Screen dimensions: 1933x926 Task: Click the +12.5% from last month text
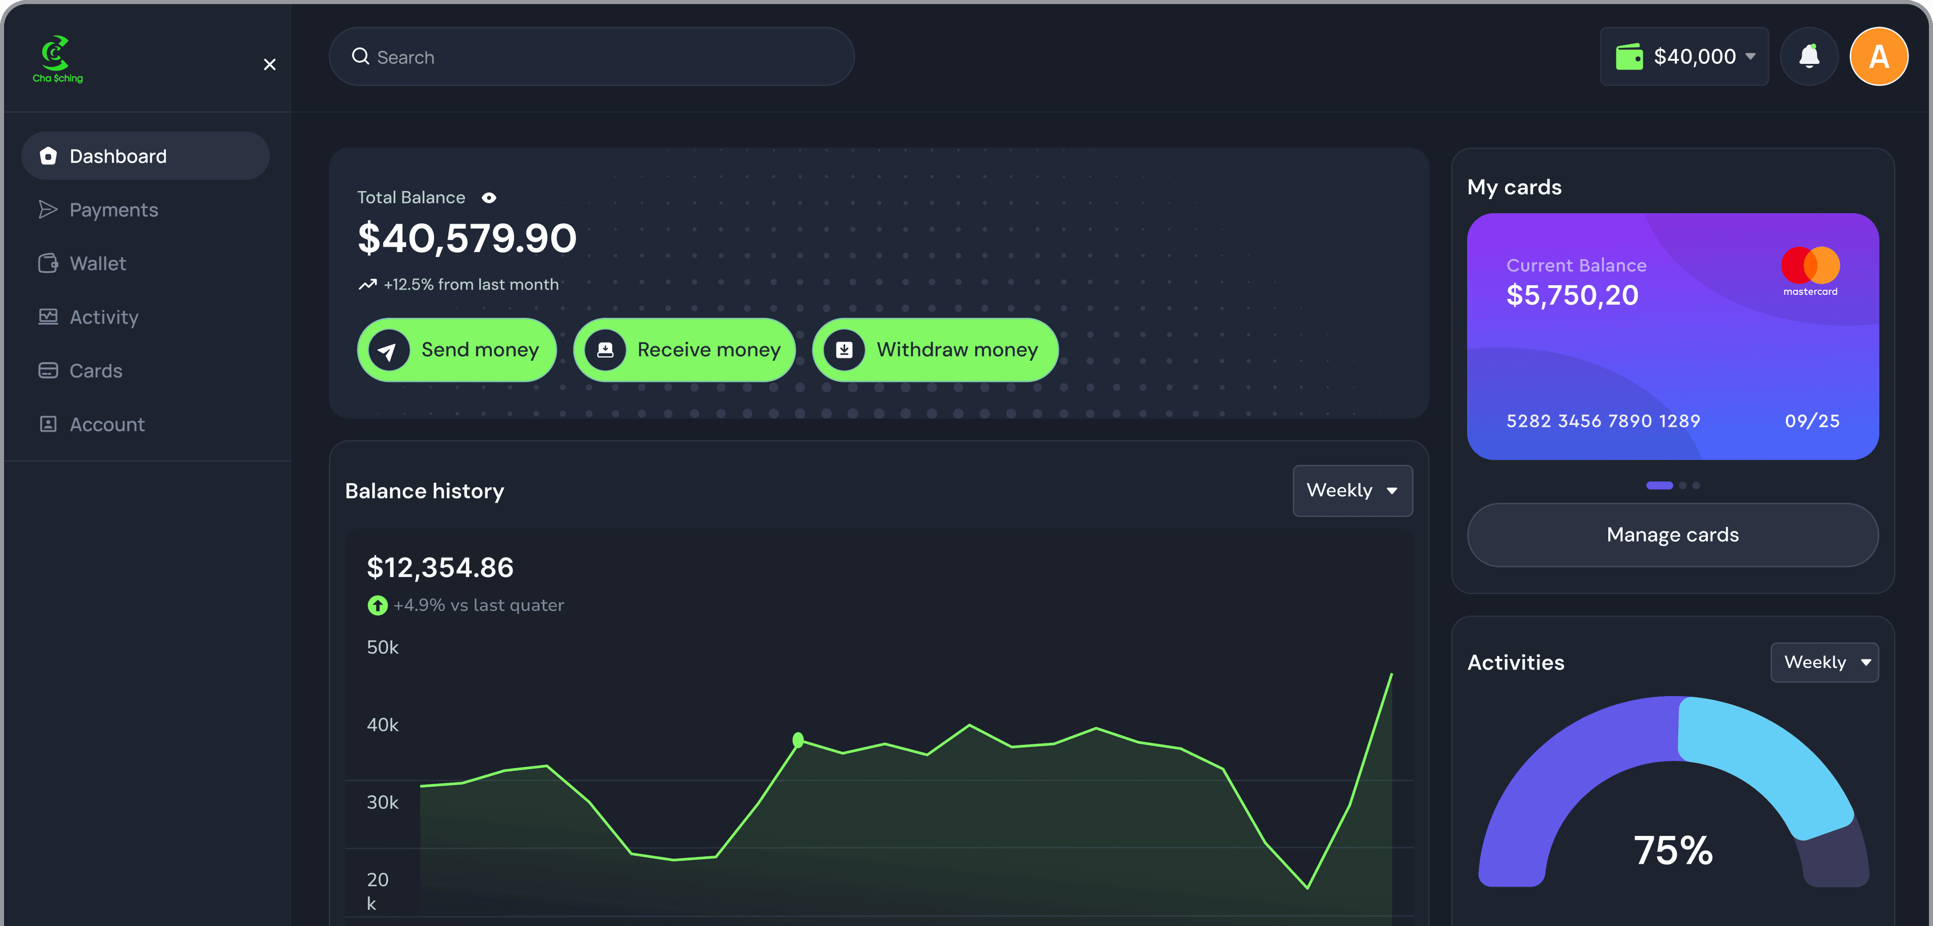point(471,285)
